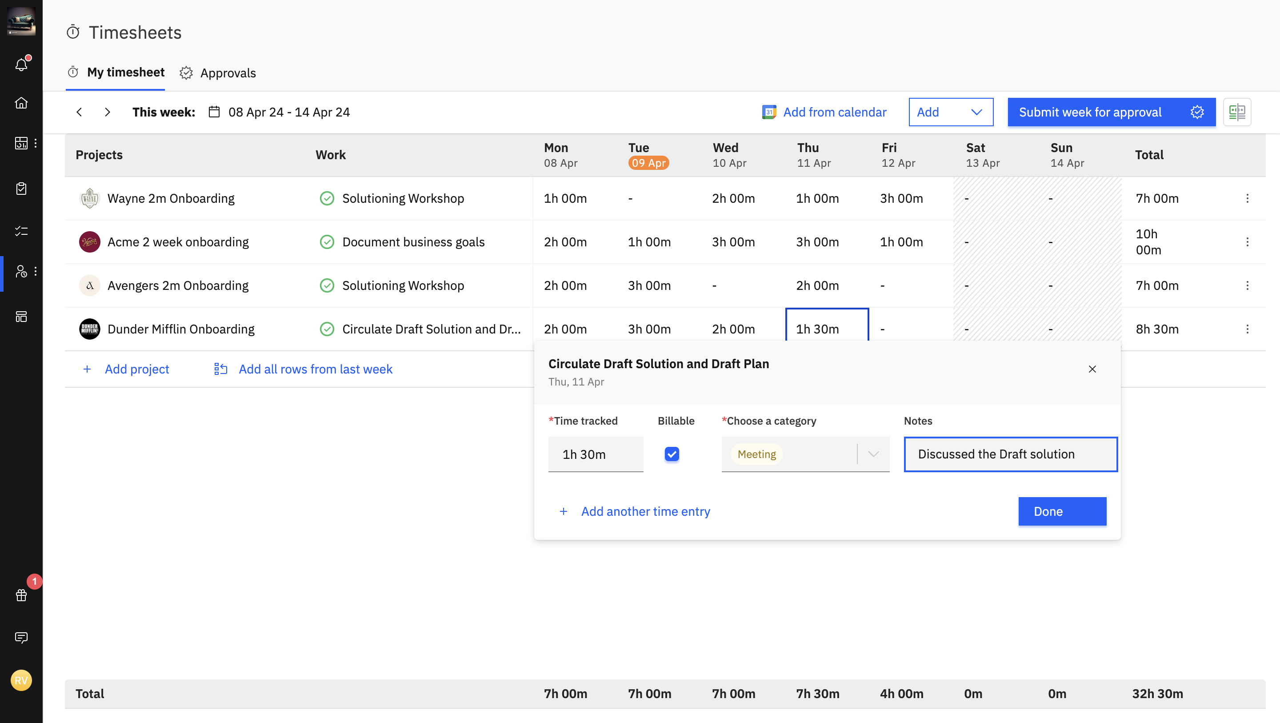Open gift box icon with badge
The height and width of the screenshot is (723, 1280).
click(x=21, y=595)
